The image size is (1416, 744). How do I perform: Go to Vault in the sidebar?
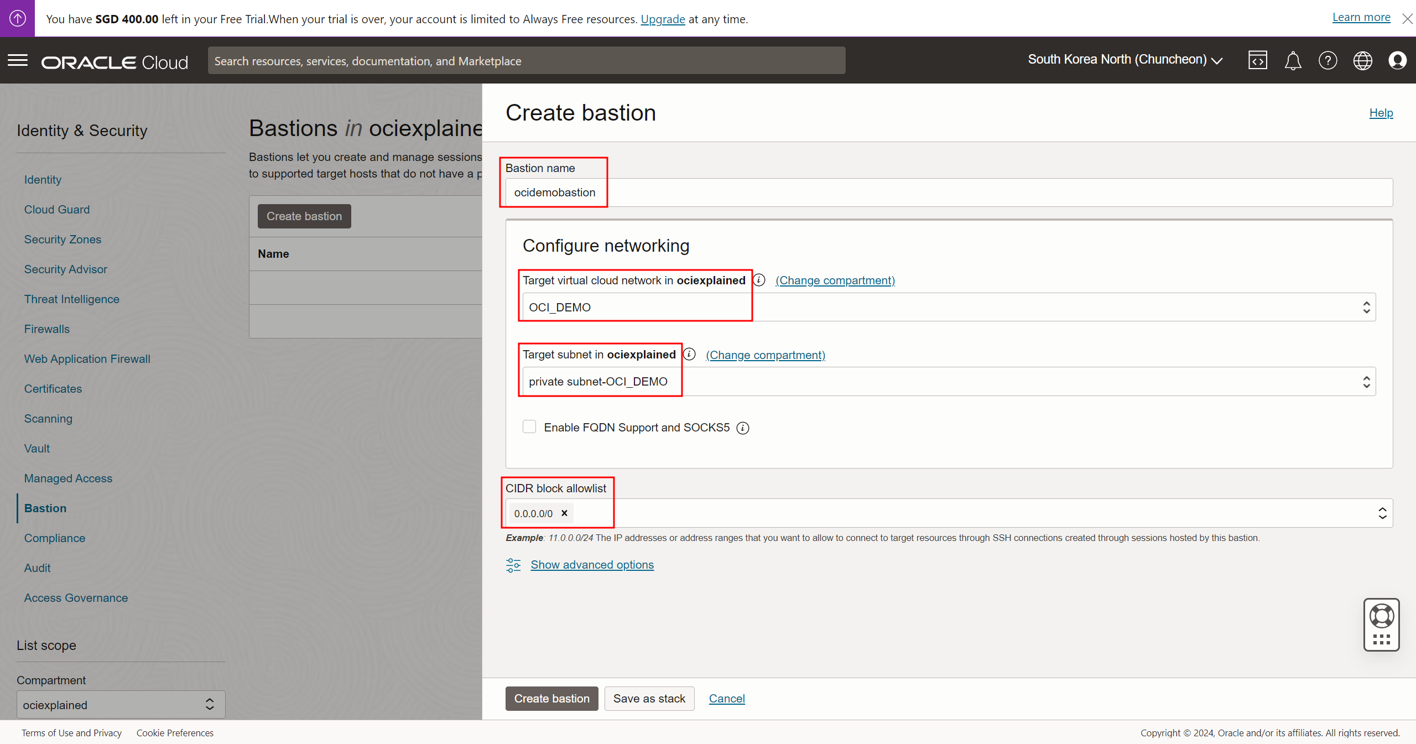click(x=37, y=448)
